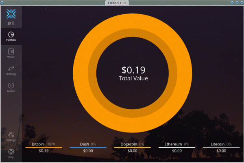This screenshot has height=163, width=244.
Task: Click the Ethereum $0.00 value
Action: tap(177, 151)
